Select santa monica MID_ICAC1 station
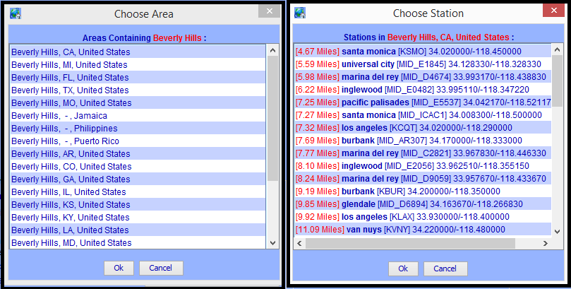Screen dimensions: 571x289 423,115
